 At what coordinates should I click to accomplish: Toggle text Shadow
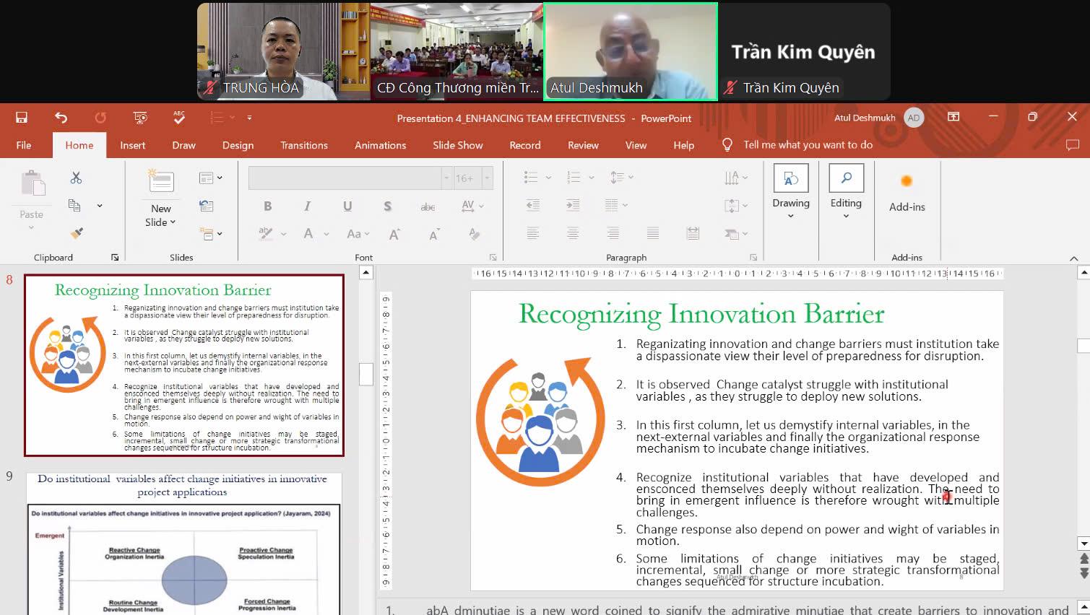[387, 206]
